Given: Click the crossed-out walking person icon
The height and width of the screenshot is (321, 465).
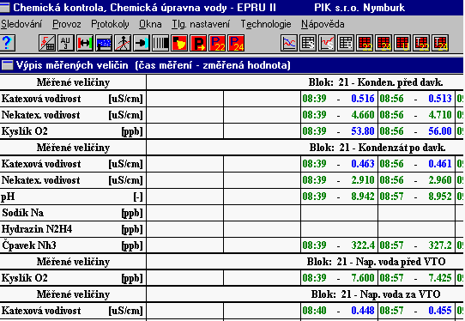Looking at the screenshot, I should 123,43.
